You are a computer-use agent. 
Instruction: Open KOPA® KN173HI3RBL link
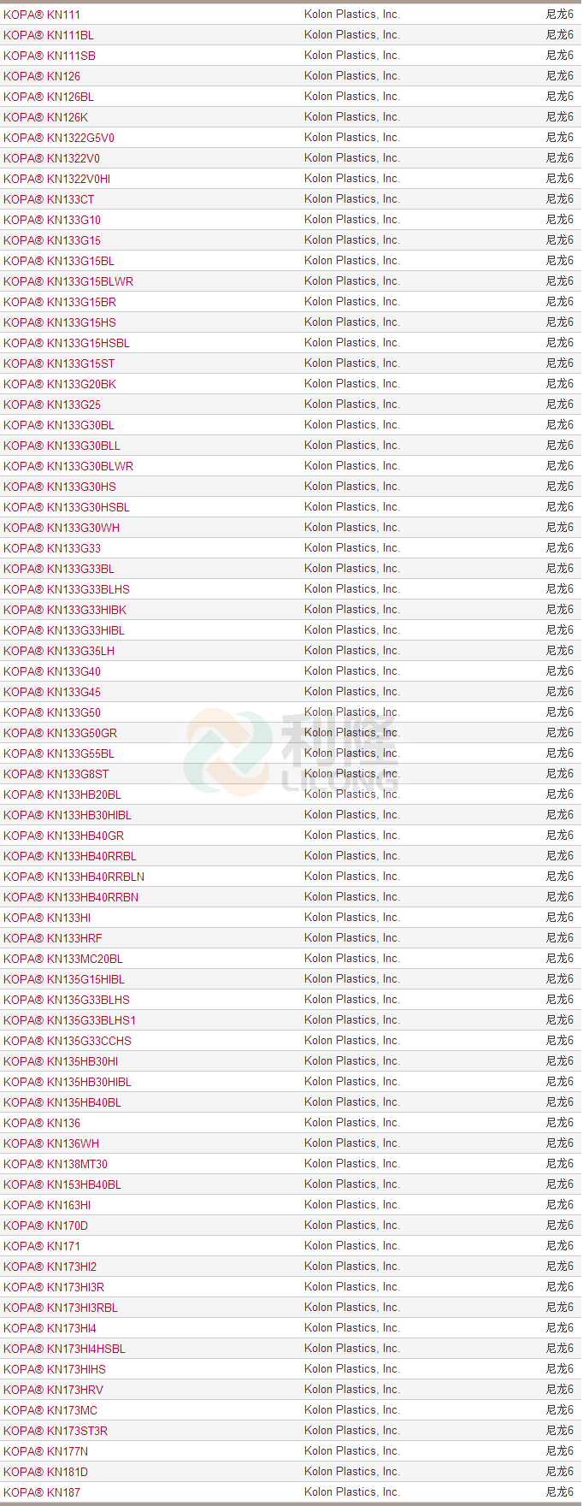click(x=61, y=1308)
